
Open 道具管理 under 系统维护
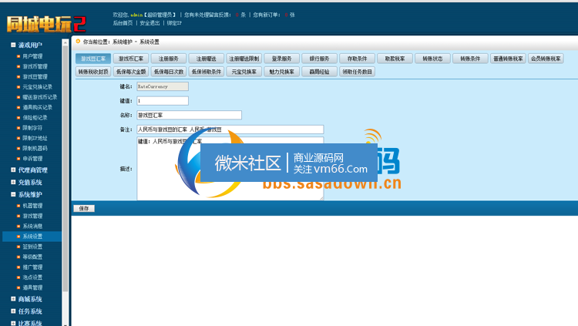coord(32,287)
